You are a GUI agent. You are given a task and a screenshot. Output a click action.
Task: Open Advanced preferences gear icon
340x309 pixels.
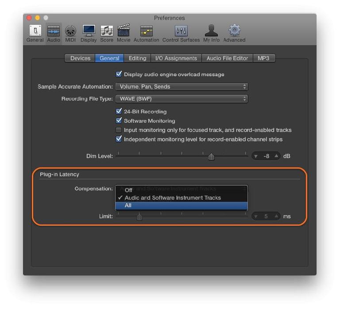234,33
